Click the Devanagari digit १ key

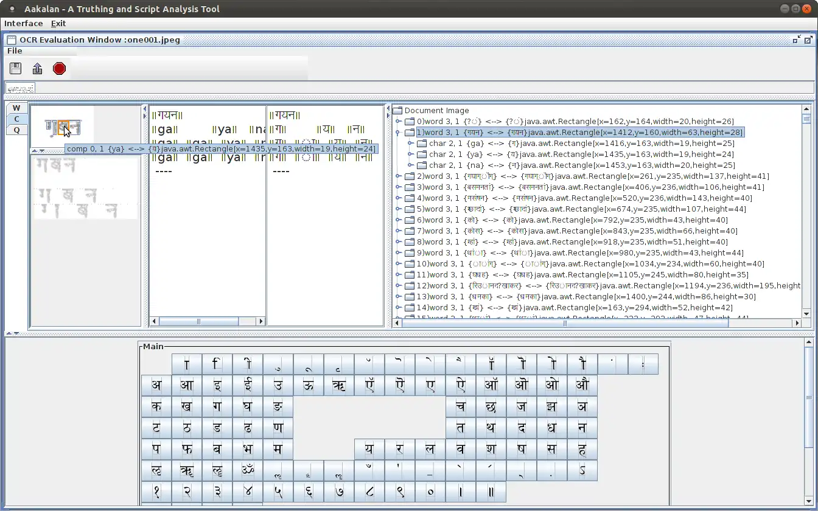pos(156,492)
